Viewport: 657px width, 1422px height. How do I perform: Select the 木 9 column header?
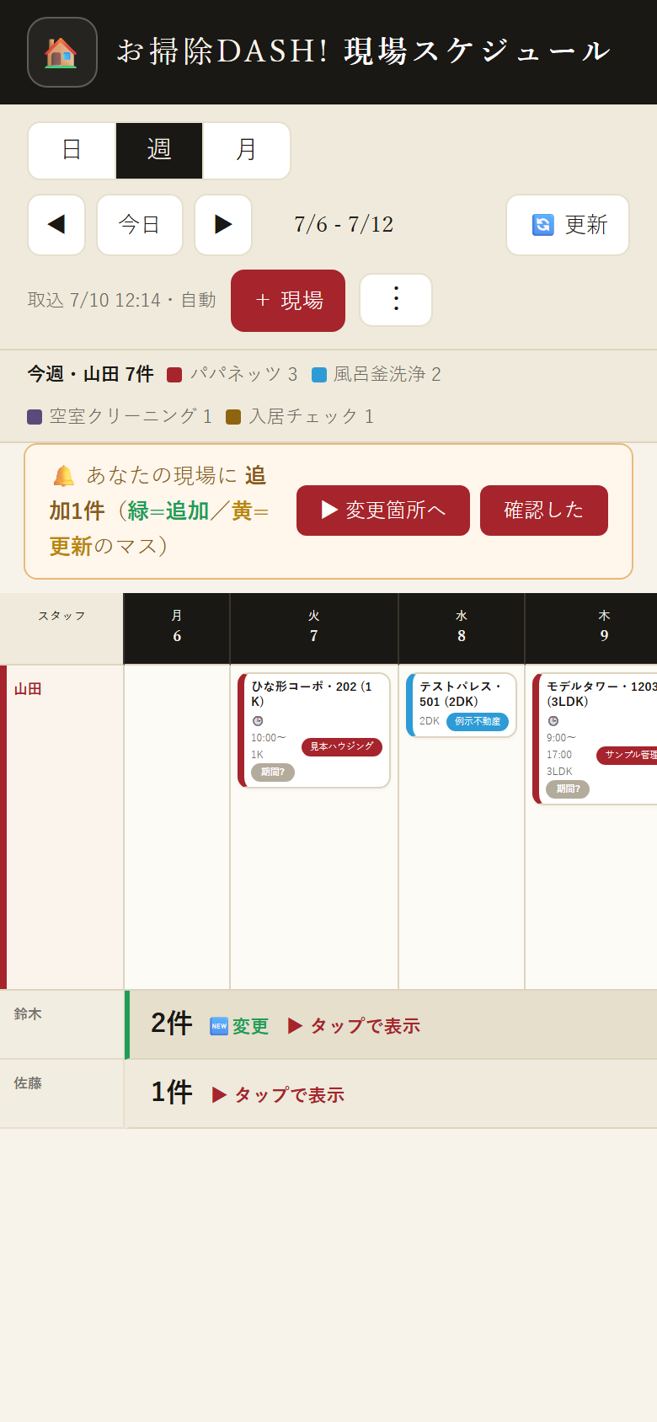click(591, 628)
